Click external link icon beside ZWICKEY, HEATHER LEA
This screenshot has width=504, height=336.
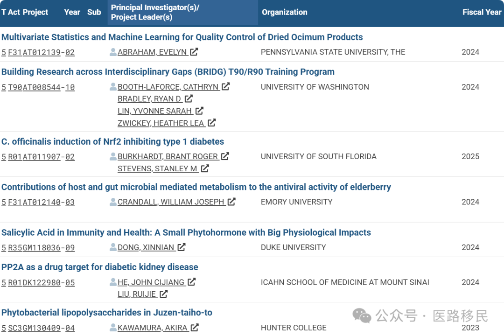pos(211,123)
